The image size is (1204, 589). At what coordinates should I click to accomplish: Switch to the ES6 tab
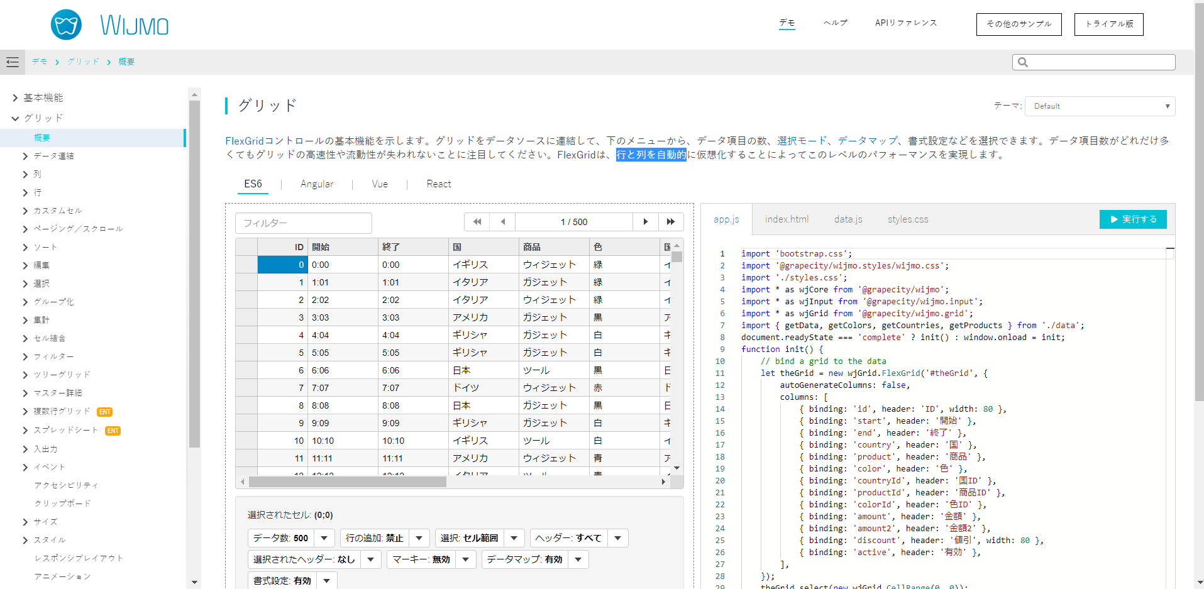tap(253, 184)
